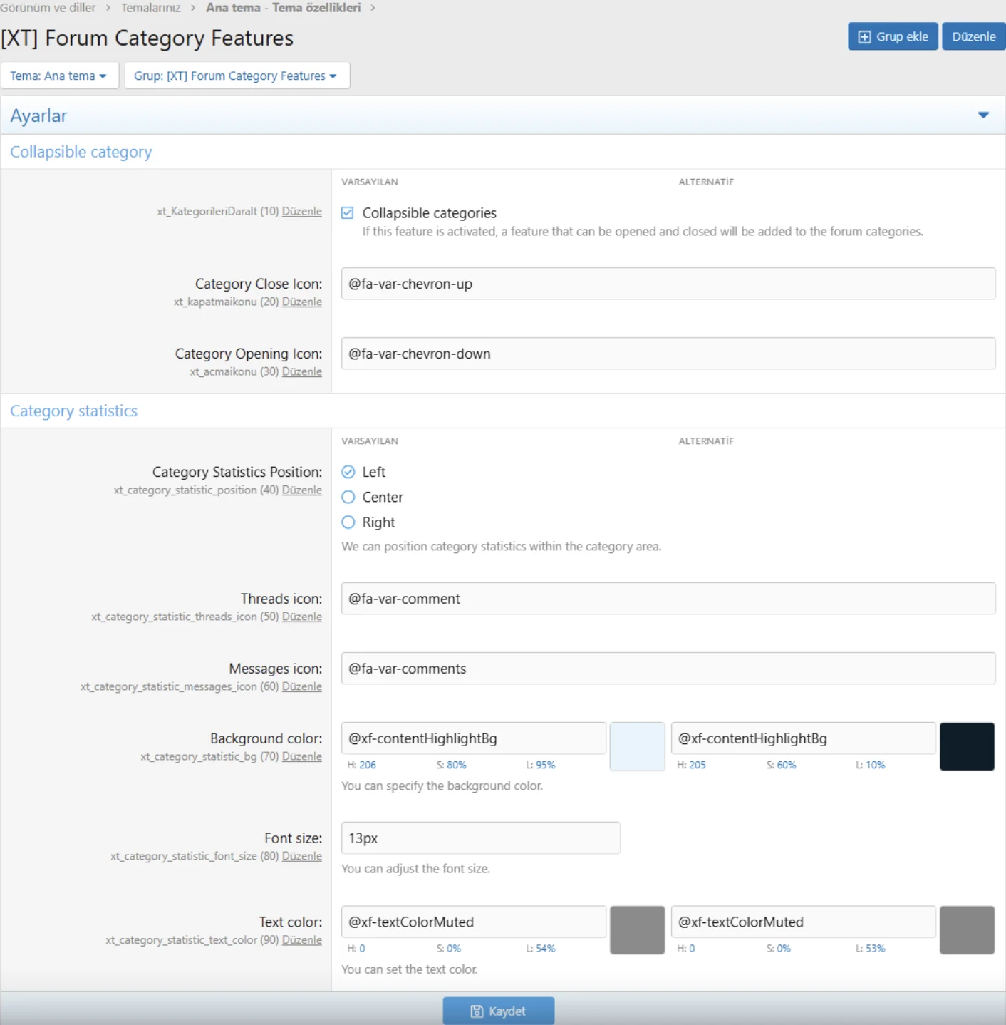Click the save disk icon on Kaydet
The image size is (1006, 1025).
(477, 1011)
